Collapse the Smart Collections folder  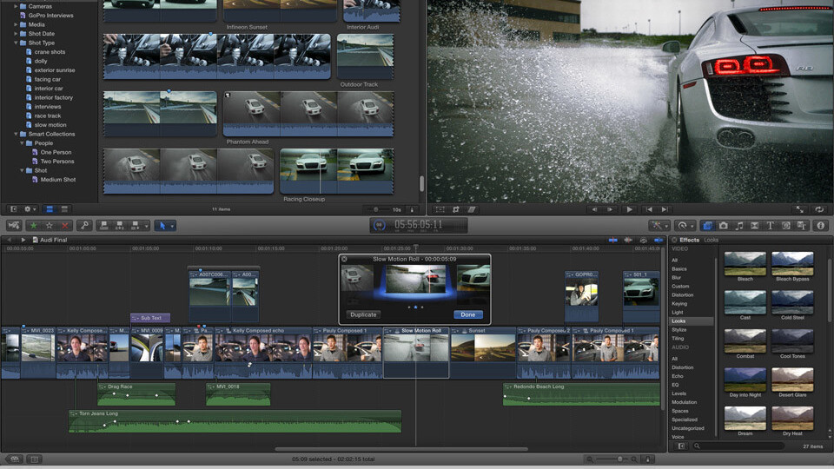[17, 135]
